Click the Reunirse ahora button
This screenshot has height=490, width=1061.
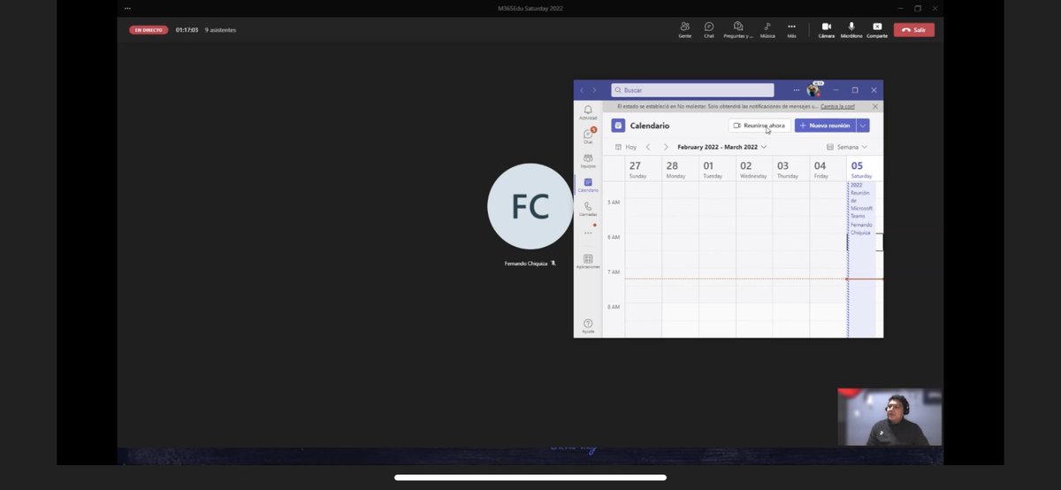(x=759, y=126)
